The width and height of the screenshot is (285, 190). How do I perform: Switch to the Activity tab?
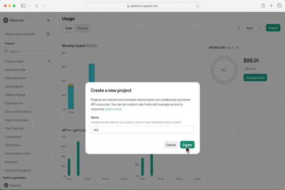[x=82, y=28]
